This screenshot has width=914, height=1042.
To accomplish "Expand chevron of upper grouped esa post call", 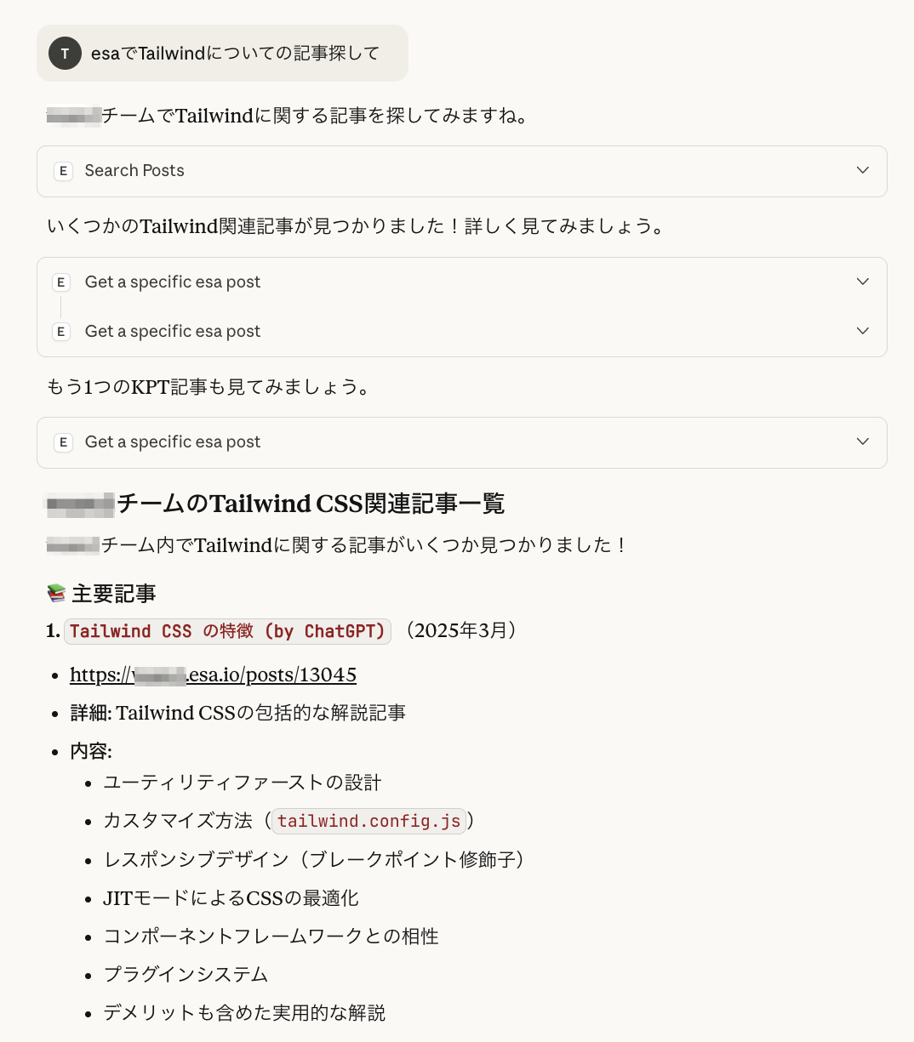I will click(x=863, y=282).
